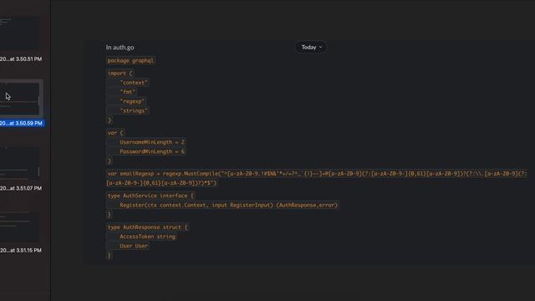Click the filename label 3.51.15 PM
The image size is (535, 301).
21,251
